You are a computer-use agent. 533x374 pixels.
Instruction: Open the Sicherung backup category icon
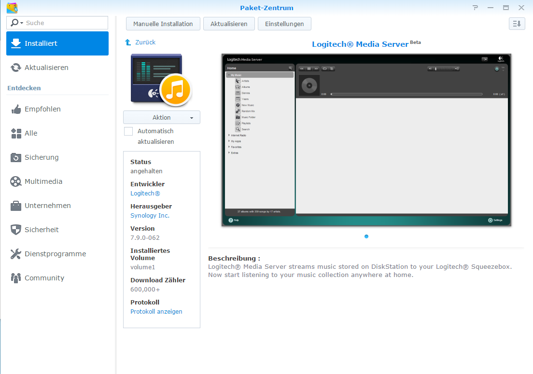(16, 157)
